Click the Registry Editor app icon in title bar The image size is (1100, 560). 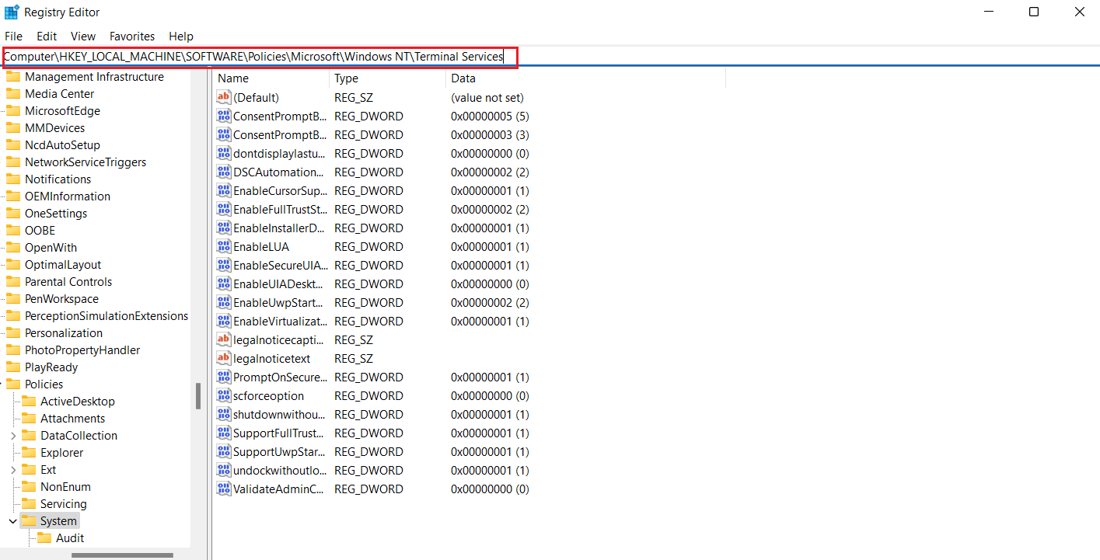pos(12,12)
